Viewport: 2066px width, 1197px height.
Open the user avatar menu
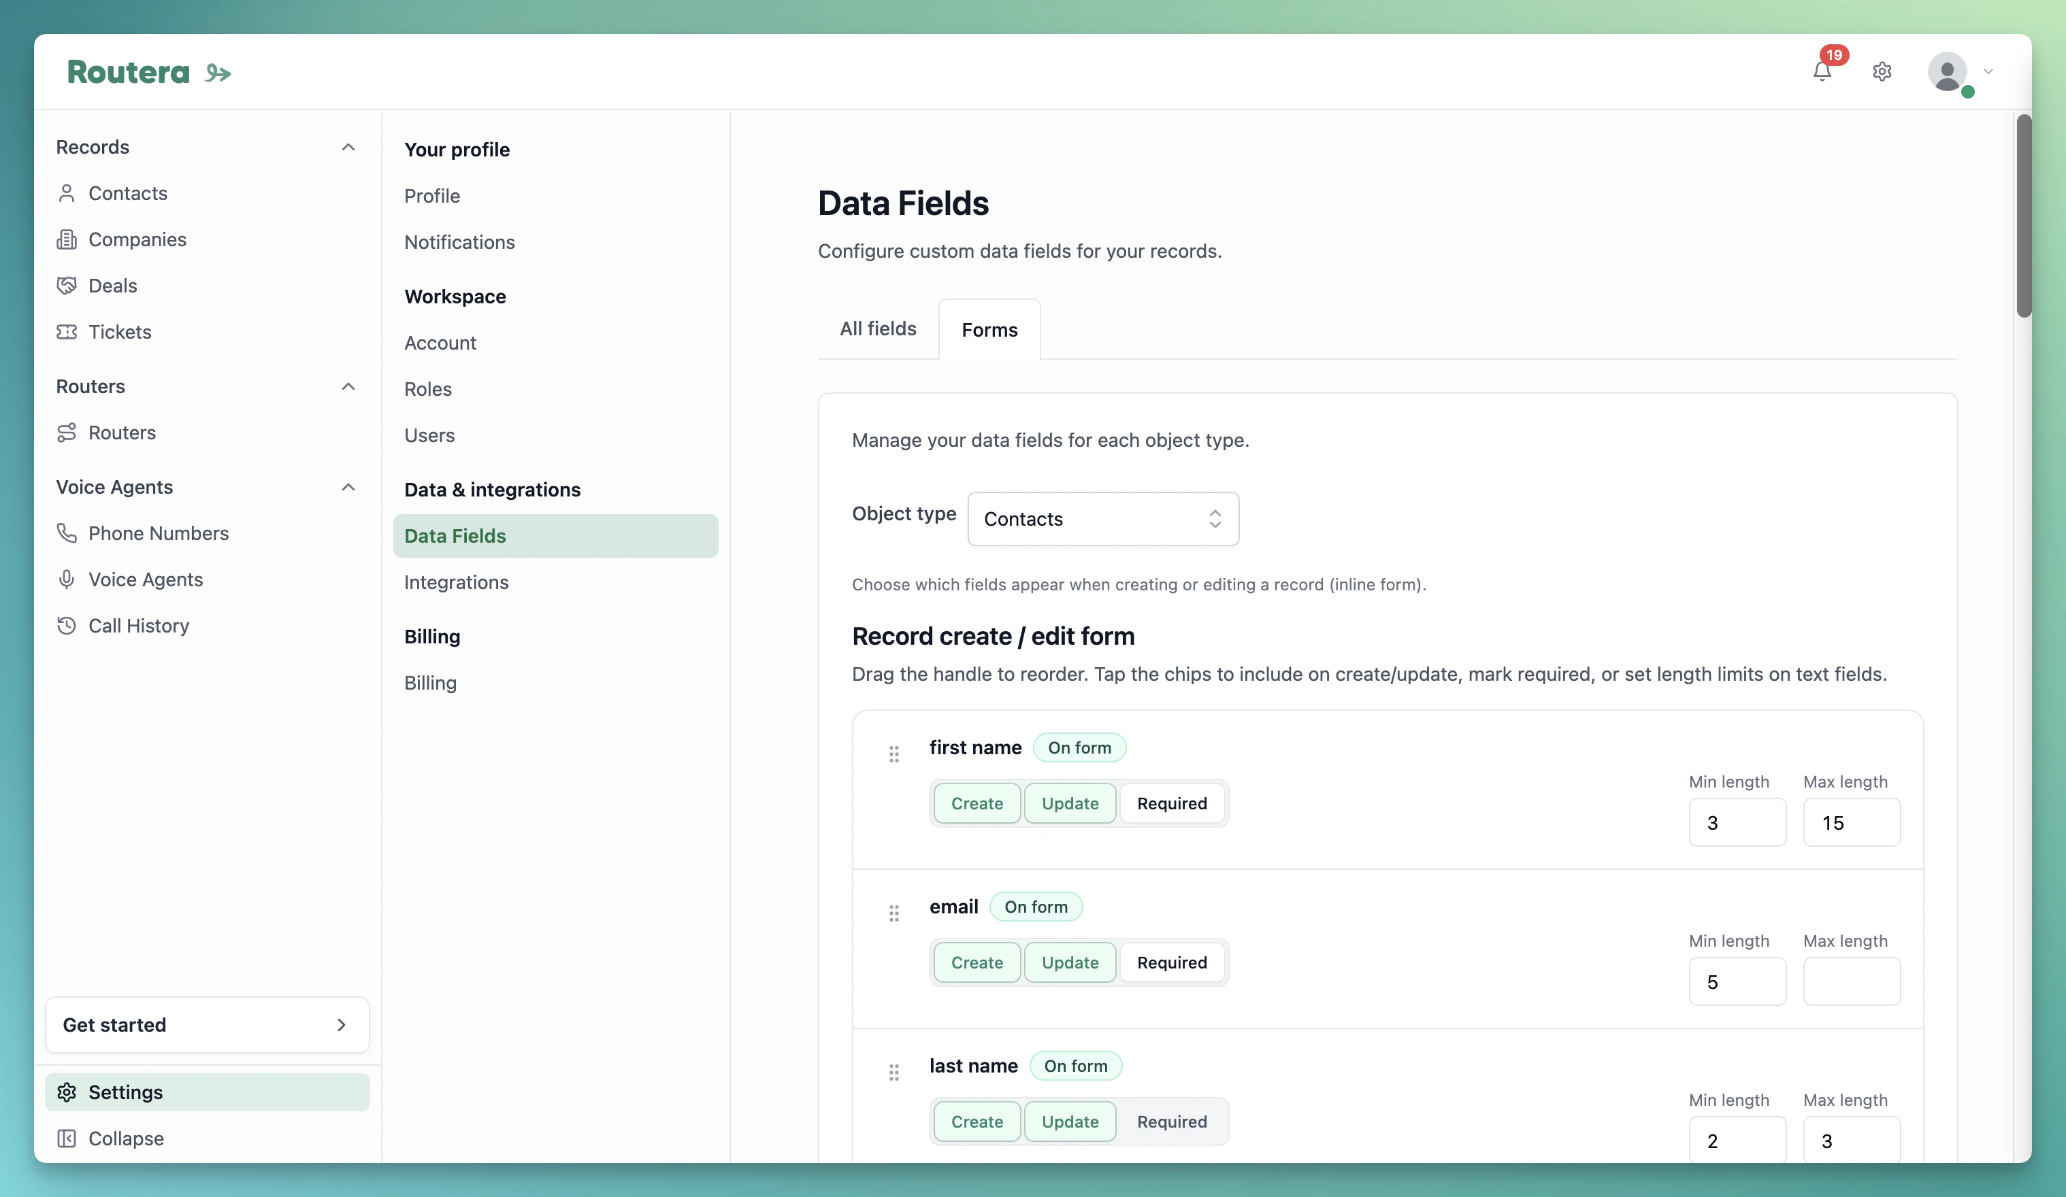pos(1948,71)
